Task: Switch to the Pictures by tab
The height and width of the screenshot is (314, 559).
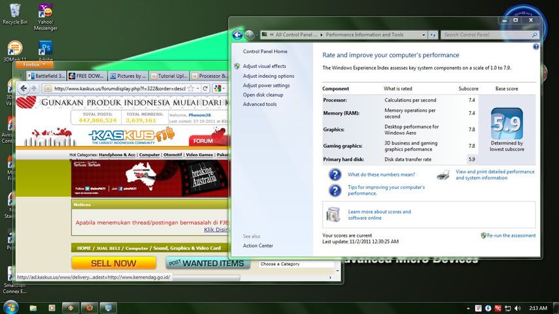Action: [128, 76]
